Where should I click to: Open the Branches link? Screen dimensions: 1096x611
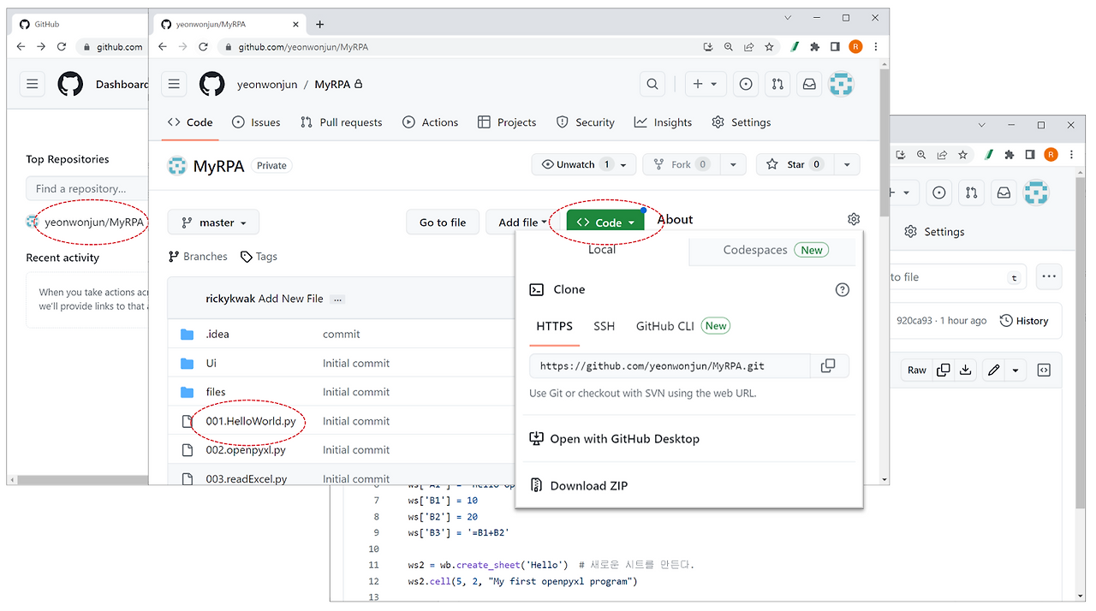click(198, 257)
